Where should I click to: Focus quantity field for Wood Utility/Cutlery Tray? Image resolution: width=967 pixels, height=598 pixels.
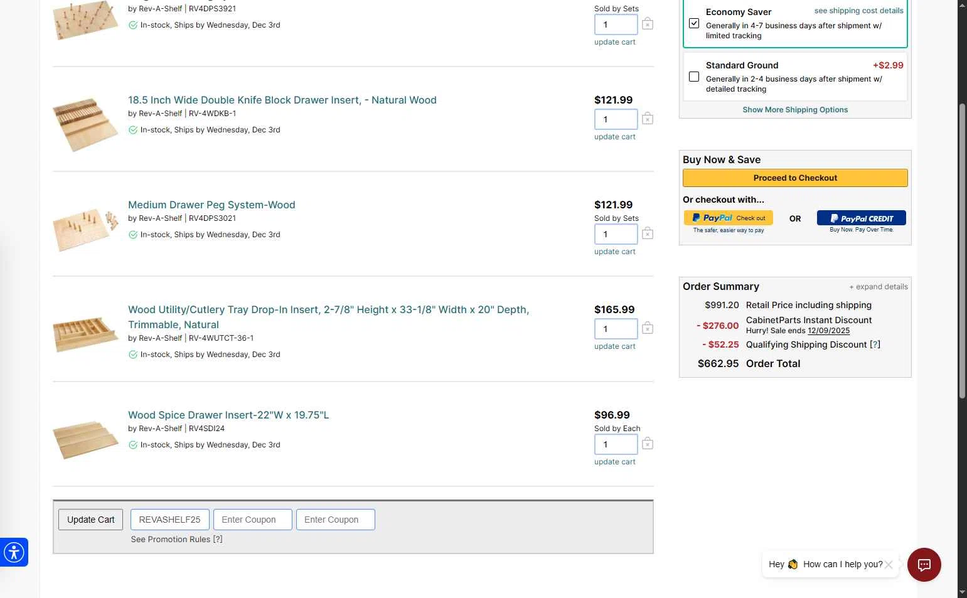(616, 329)
